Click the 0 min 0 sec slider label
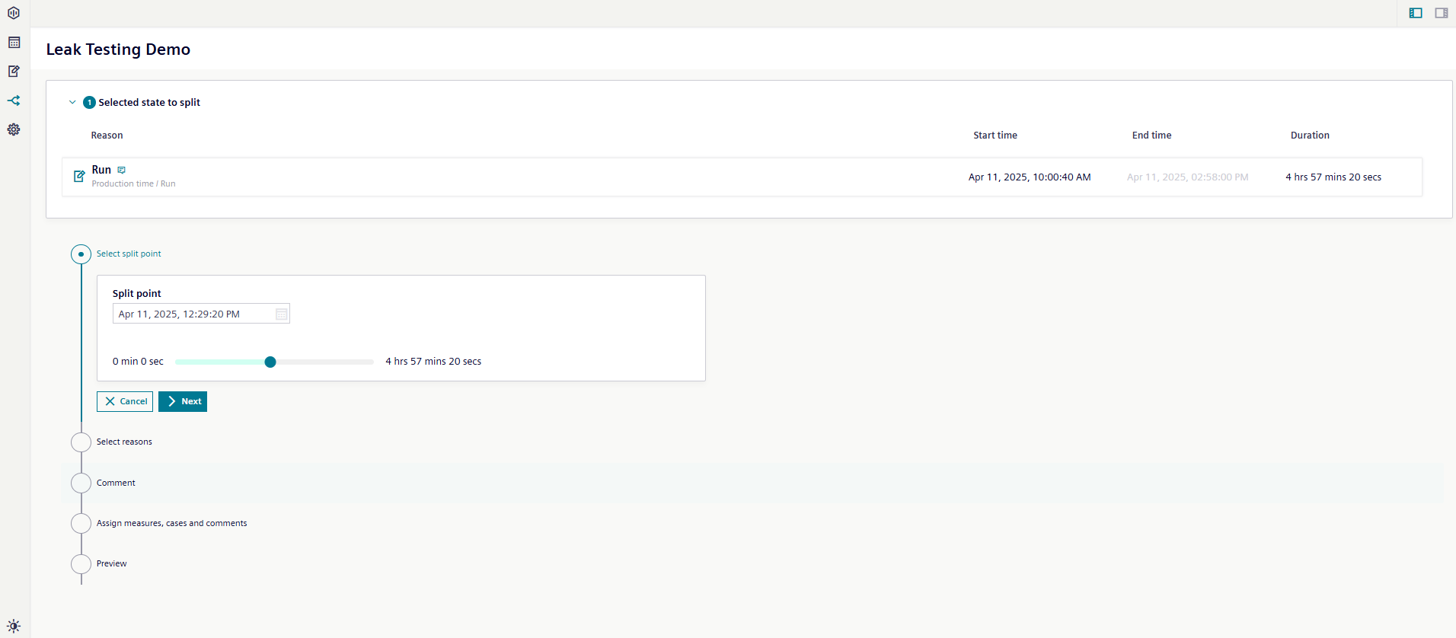The image size is (1456, 638). (x=138, y=362)
